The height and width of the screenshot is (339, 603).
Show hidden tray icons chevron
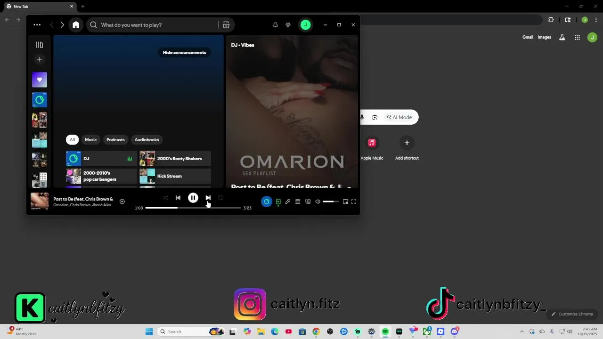click(x=522, y=331)
